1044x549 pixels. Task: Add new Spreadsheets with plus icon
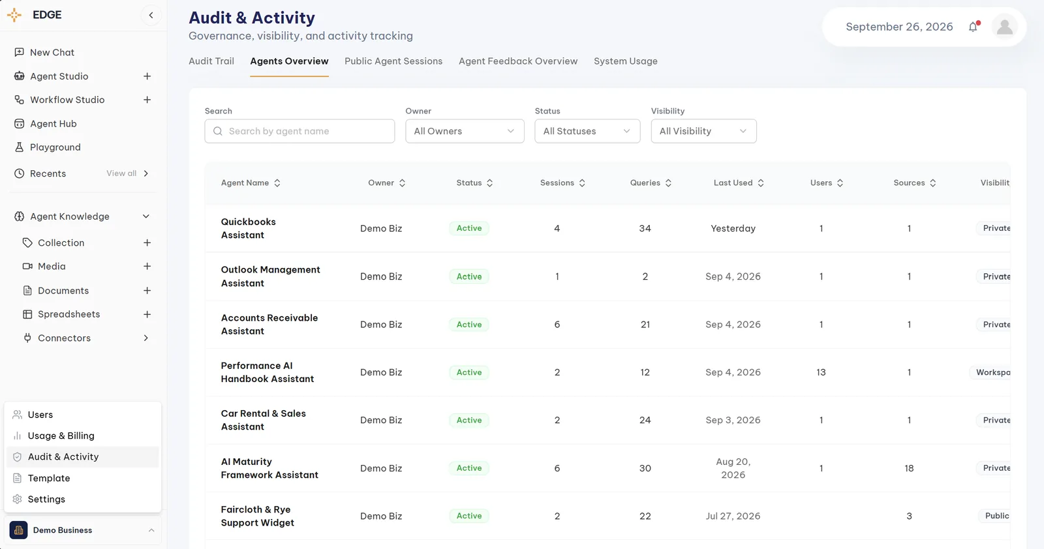click(x=147, y=314)
